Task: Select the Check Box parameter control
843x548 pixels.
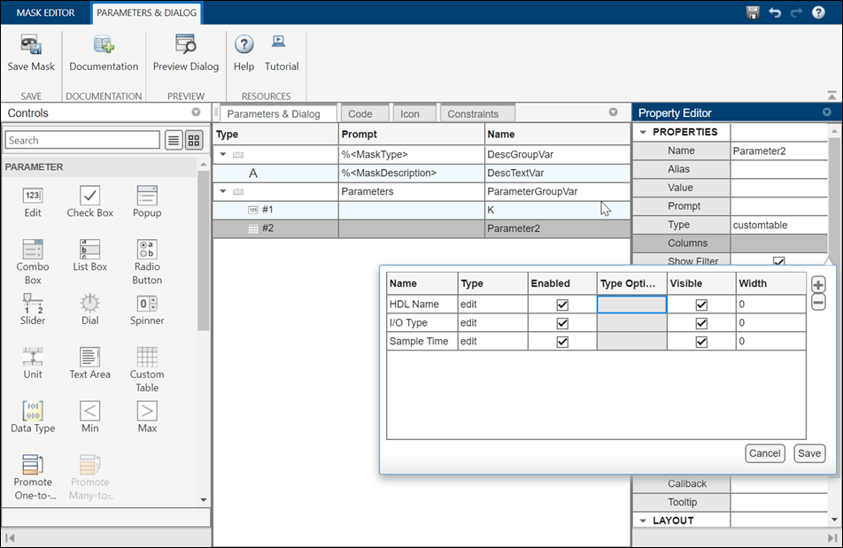Action: pos(89,202)
